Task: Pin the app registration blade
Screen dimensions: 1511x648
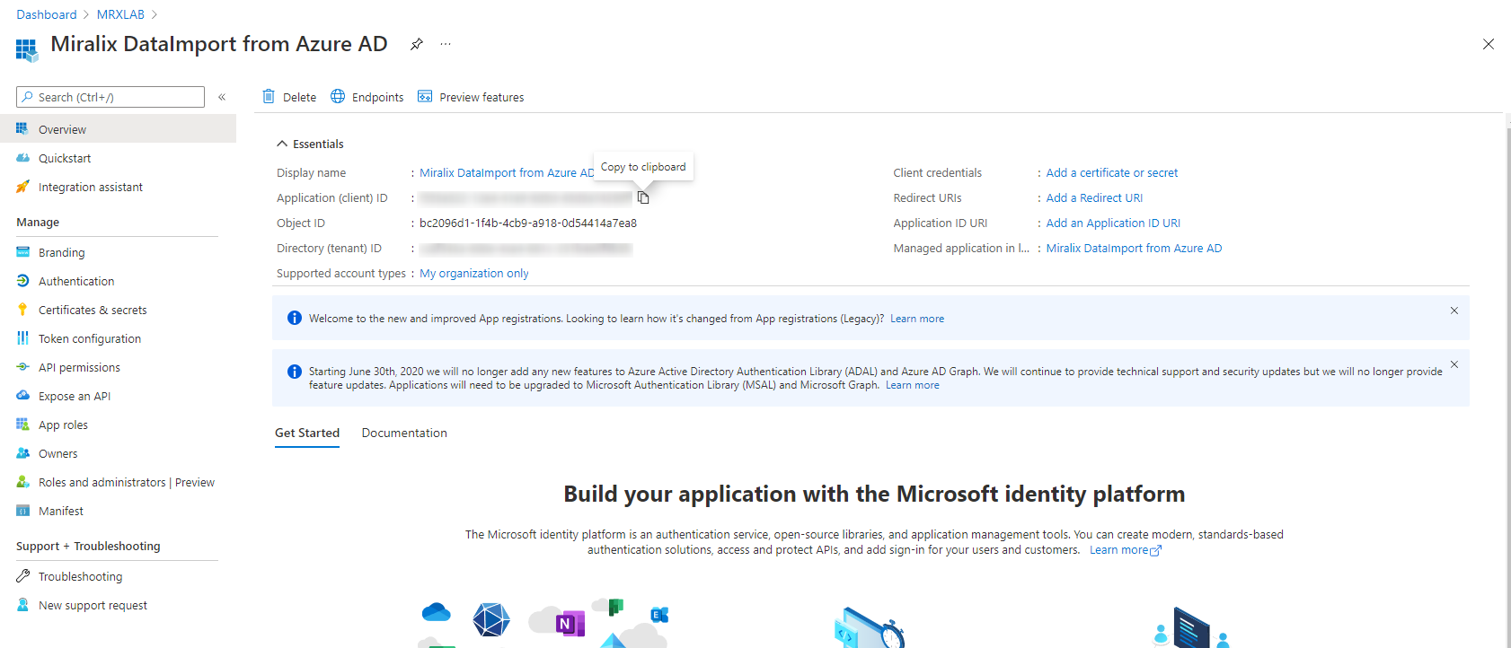Action: click(x=416, y=44)
